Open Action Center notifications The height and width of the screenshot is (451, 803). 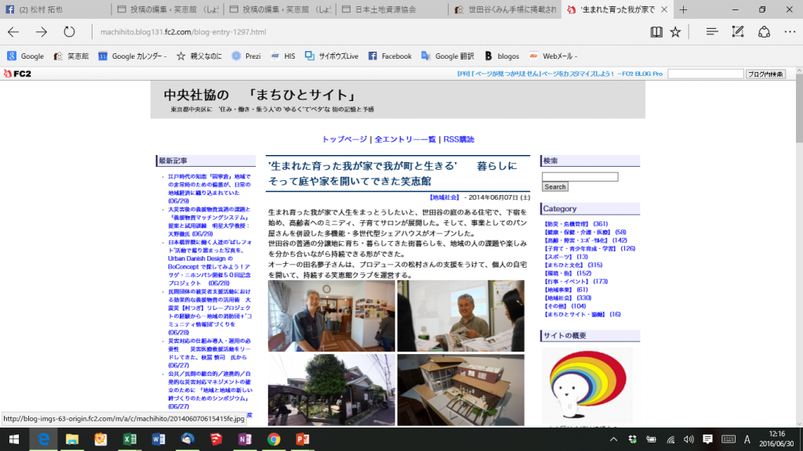(x=708, y=439)
